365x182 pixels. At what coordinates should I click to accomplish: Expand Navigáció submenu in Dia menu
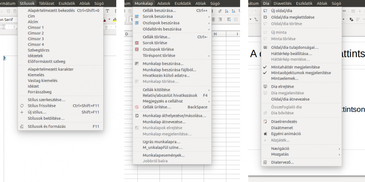pos(339,149)
